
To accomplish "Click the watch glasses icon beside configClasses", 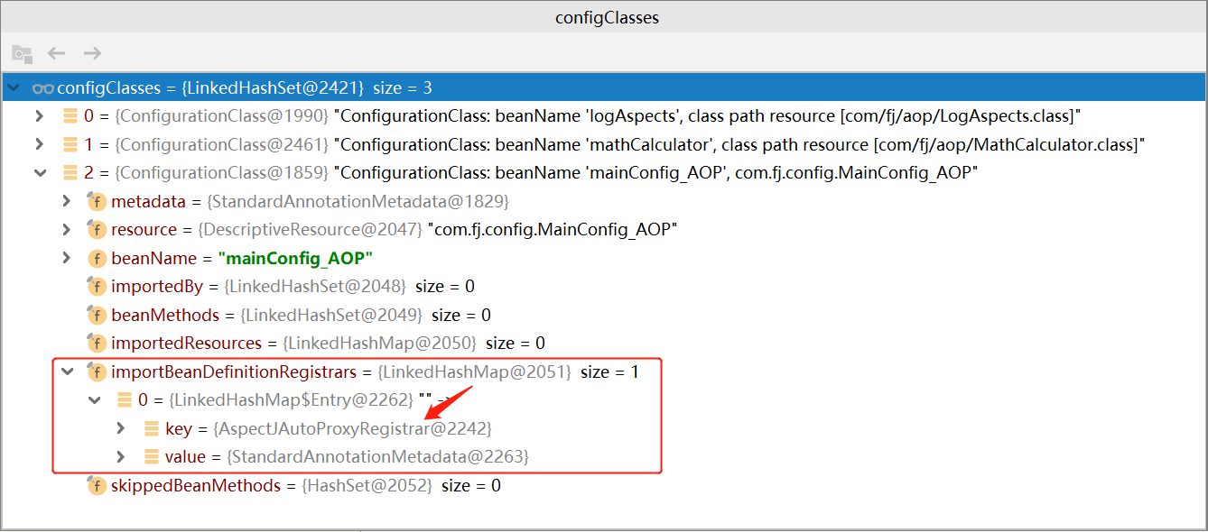I will point(42,87).
